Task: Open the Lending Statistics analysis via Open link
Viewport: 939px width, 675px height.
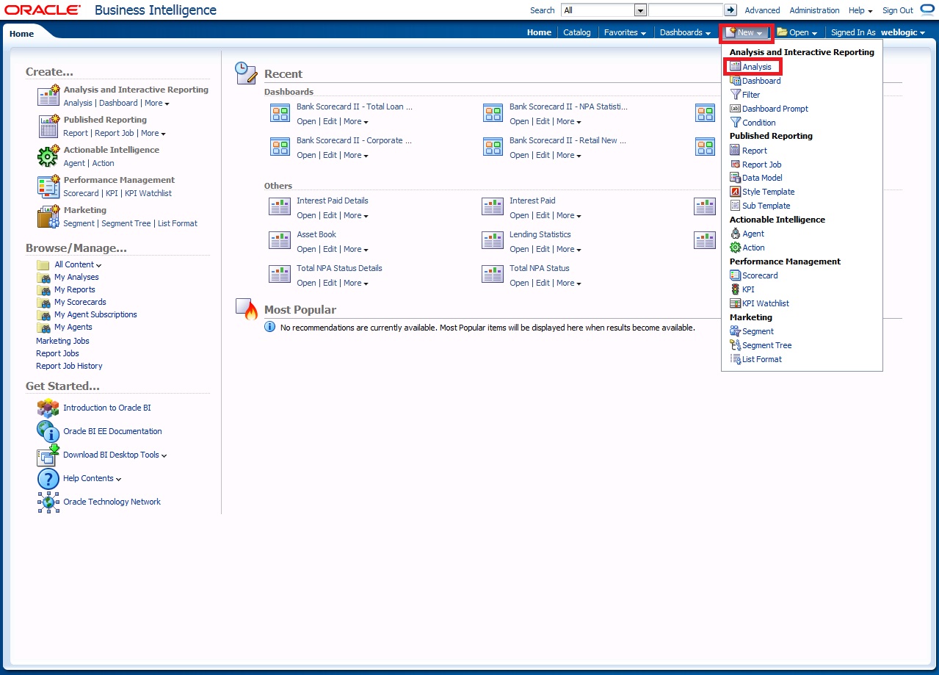Action: (x=519, y=250)
